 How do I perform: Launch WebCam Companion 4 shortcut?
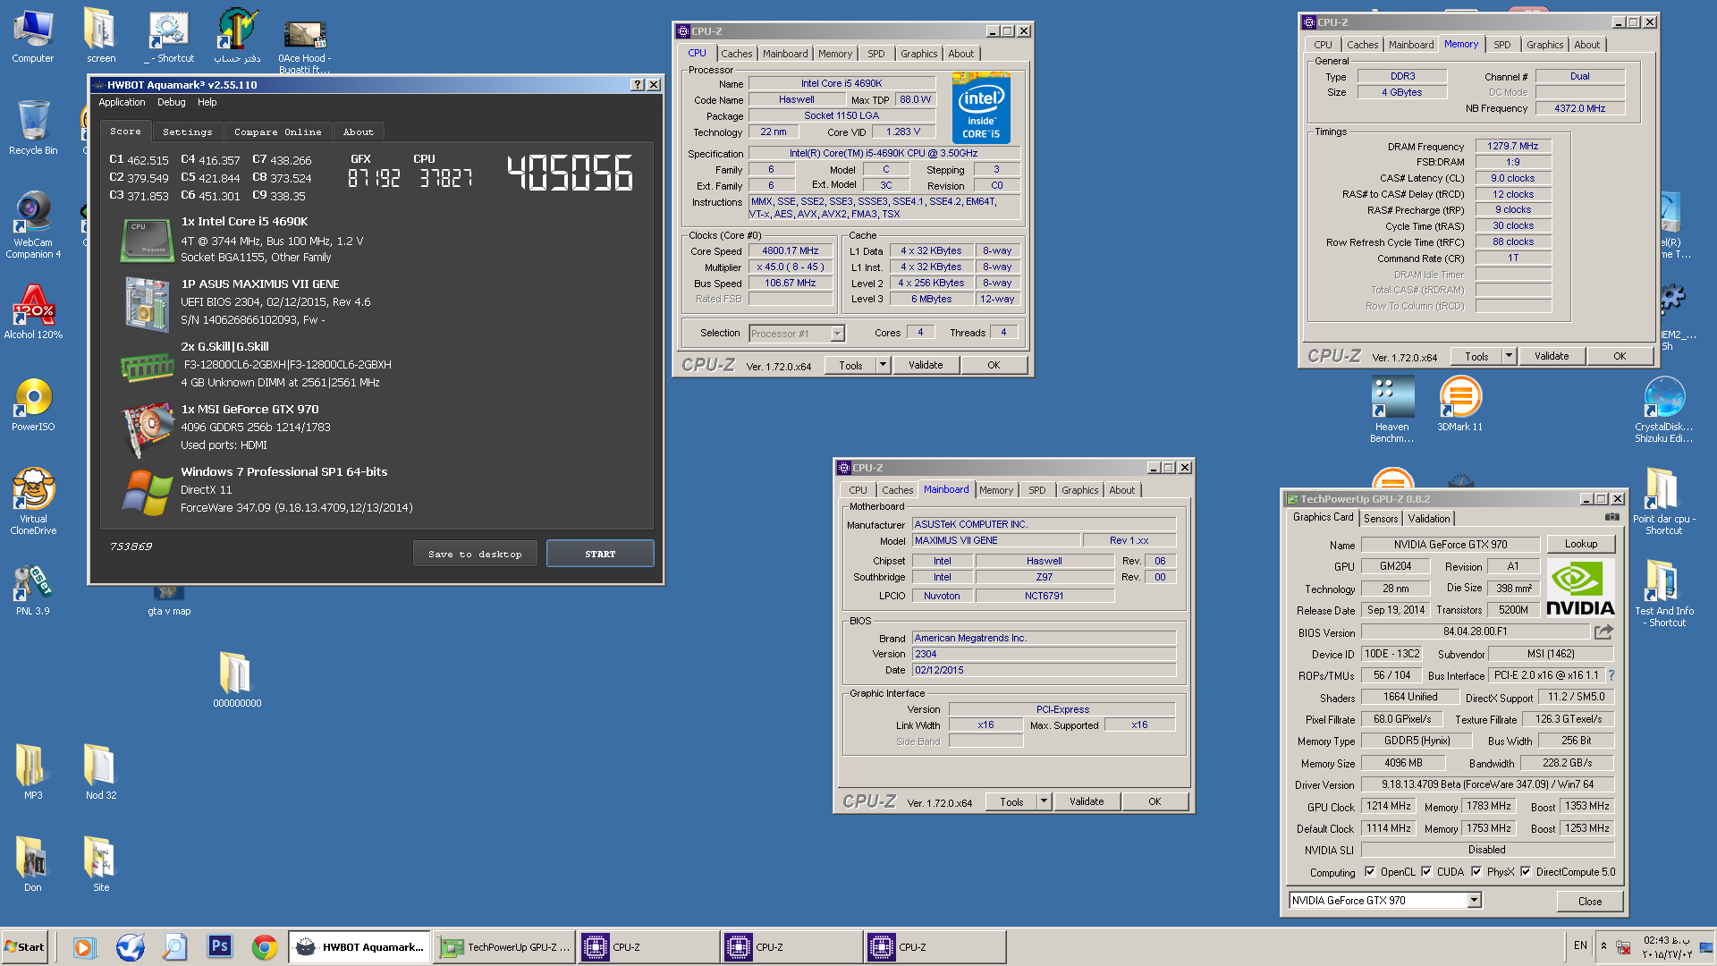(33, 225)
